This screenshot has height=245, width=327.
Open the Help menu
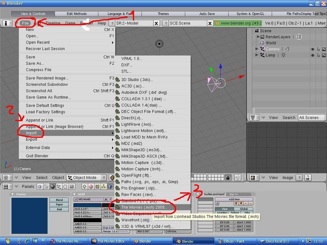click(x=102, y=23)
